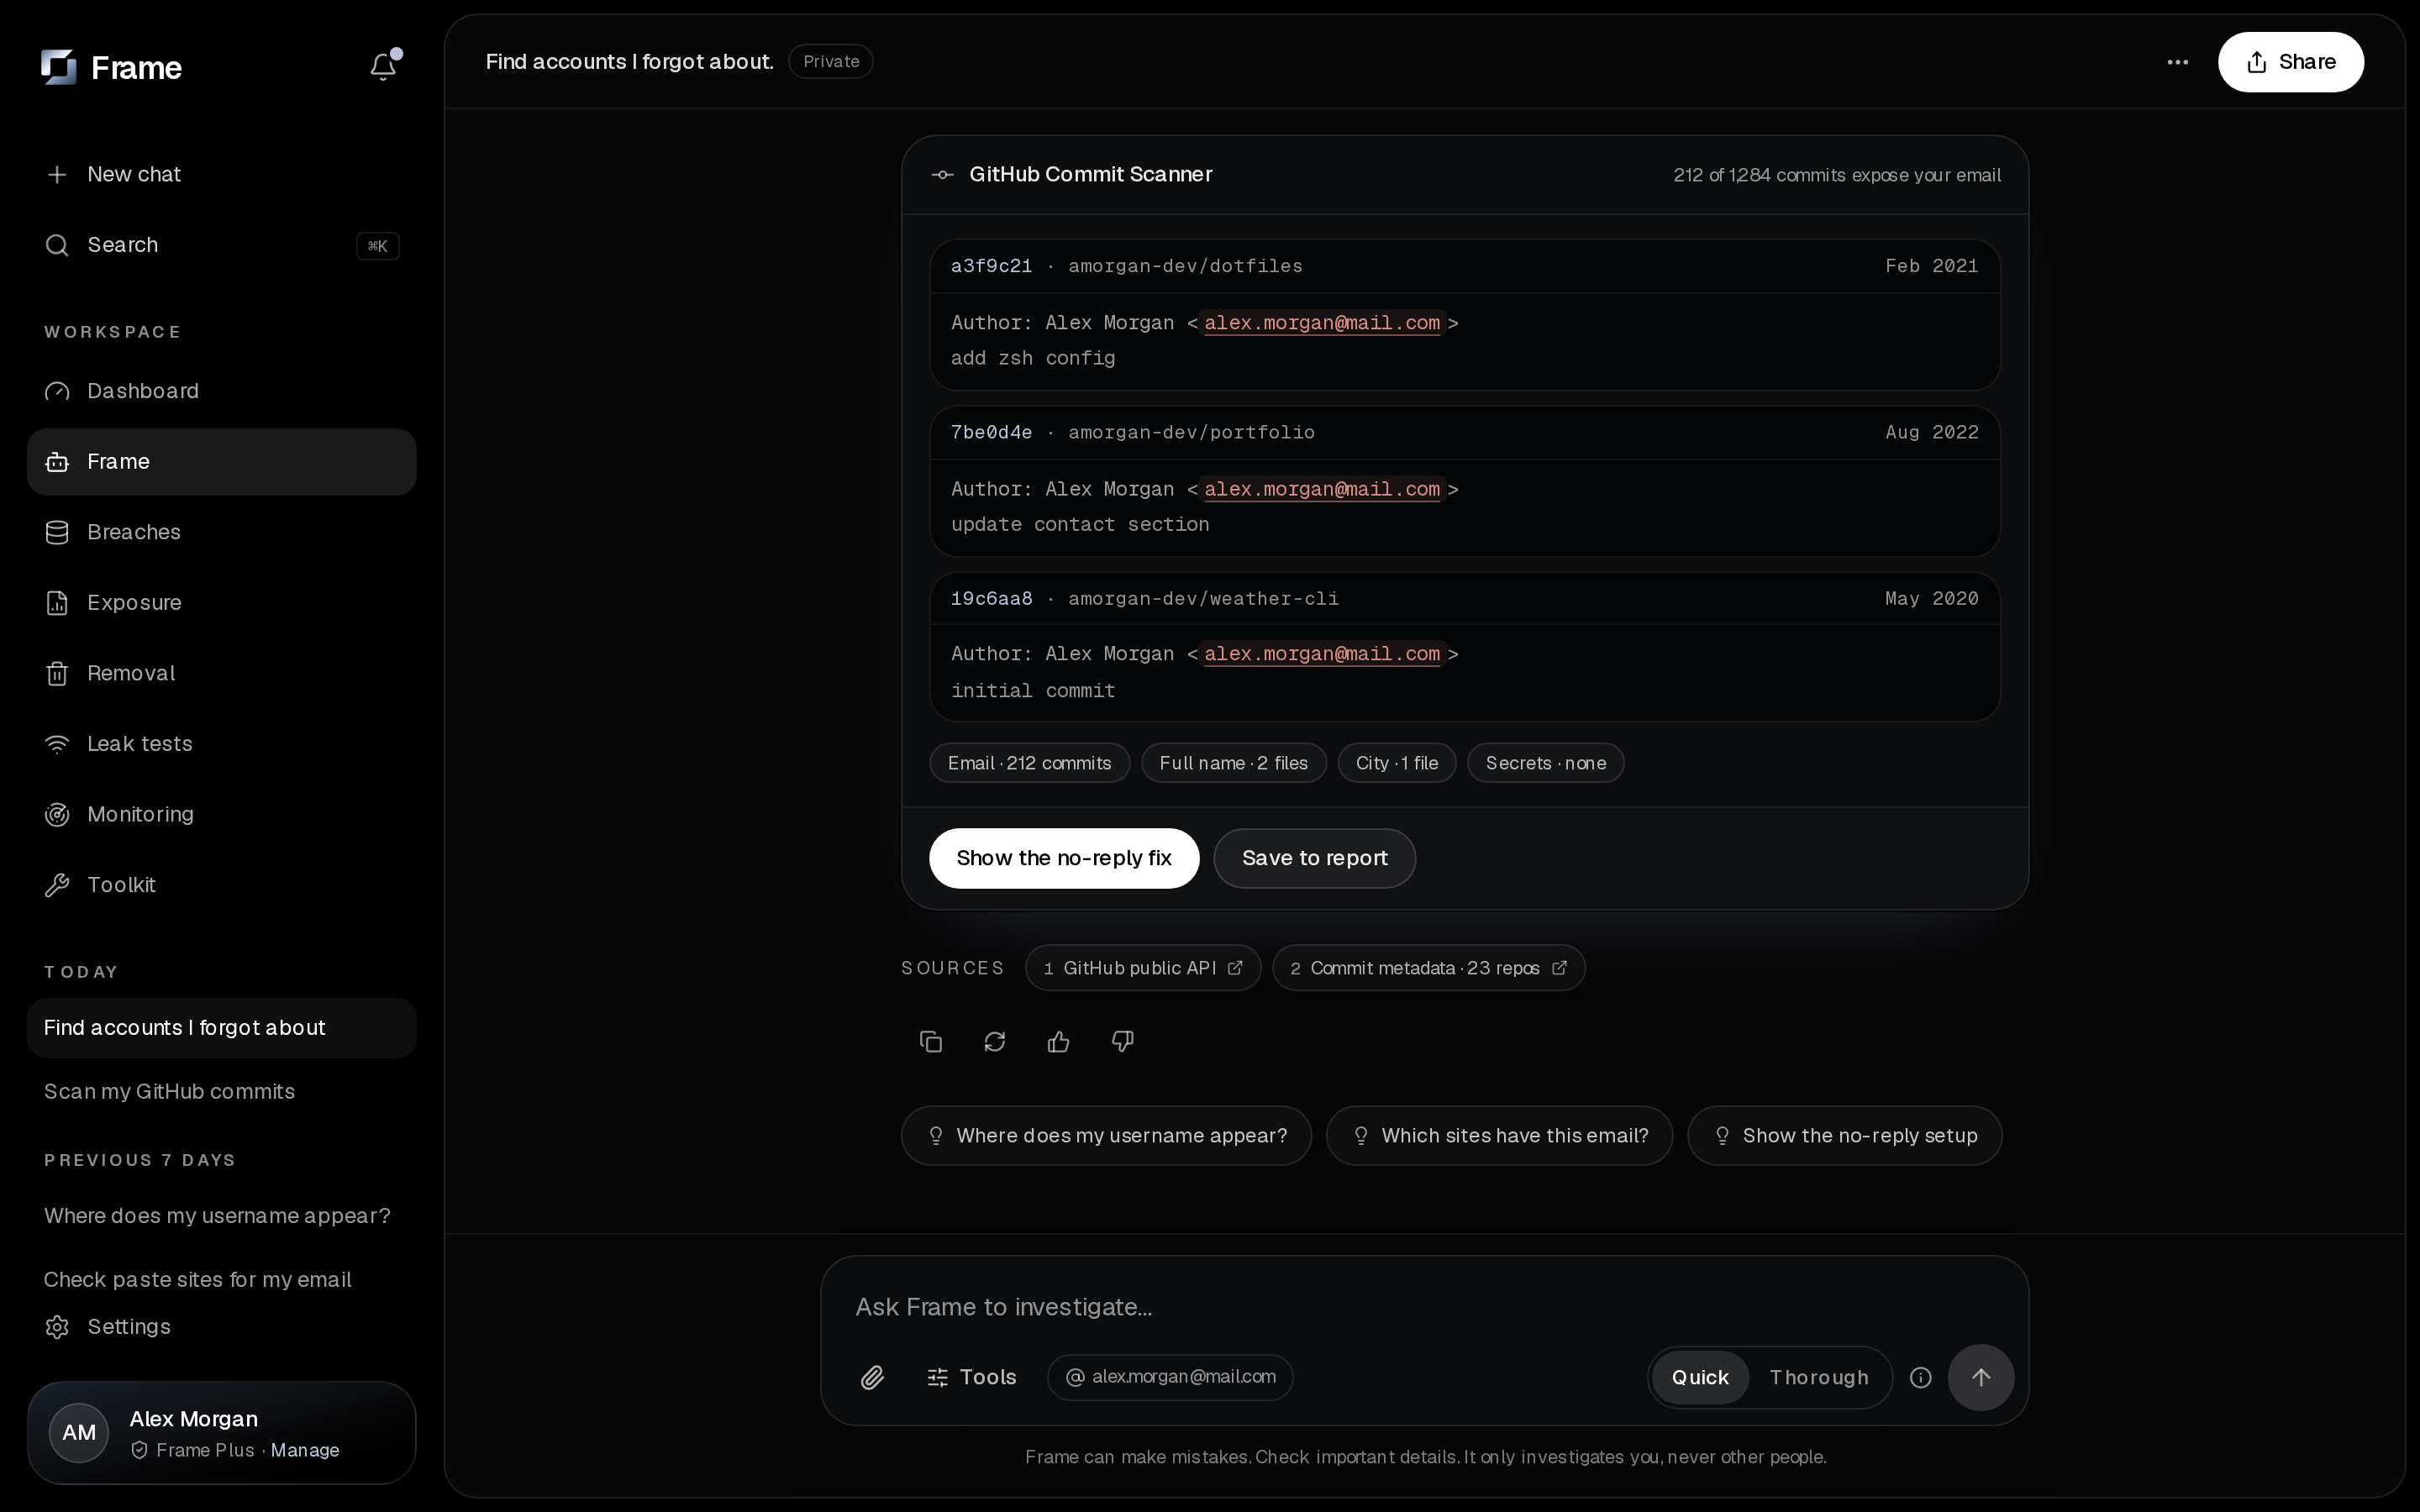Screen dimensions: 2420x1512
Task: Click the Frame logo icon
Action: [x=58, y=67]
